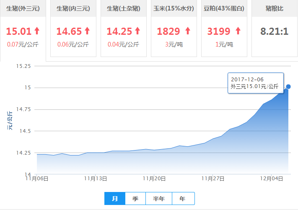The height and width of the screenshot is (210, 298).
Task: Click the 8.21:1 ratio value
Action: [x=274, y=31]
